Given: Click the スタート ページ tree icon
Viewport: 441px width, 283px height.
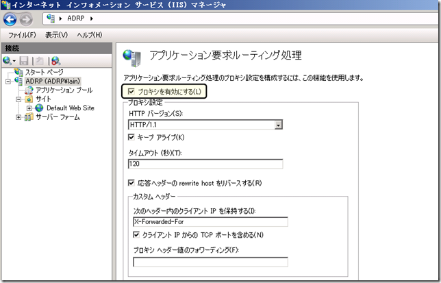Looking at the screenshot, I should coord(18,72).
